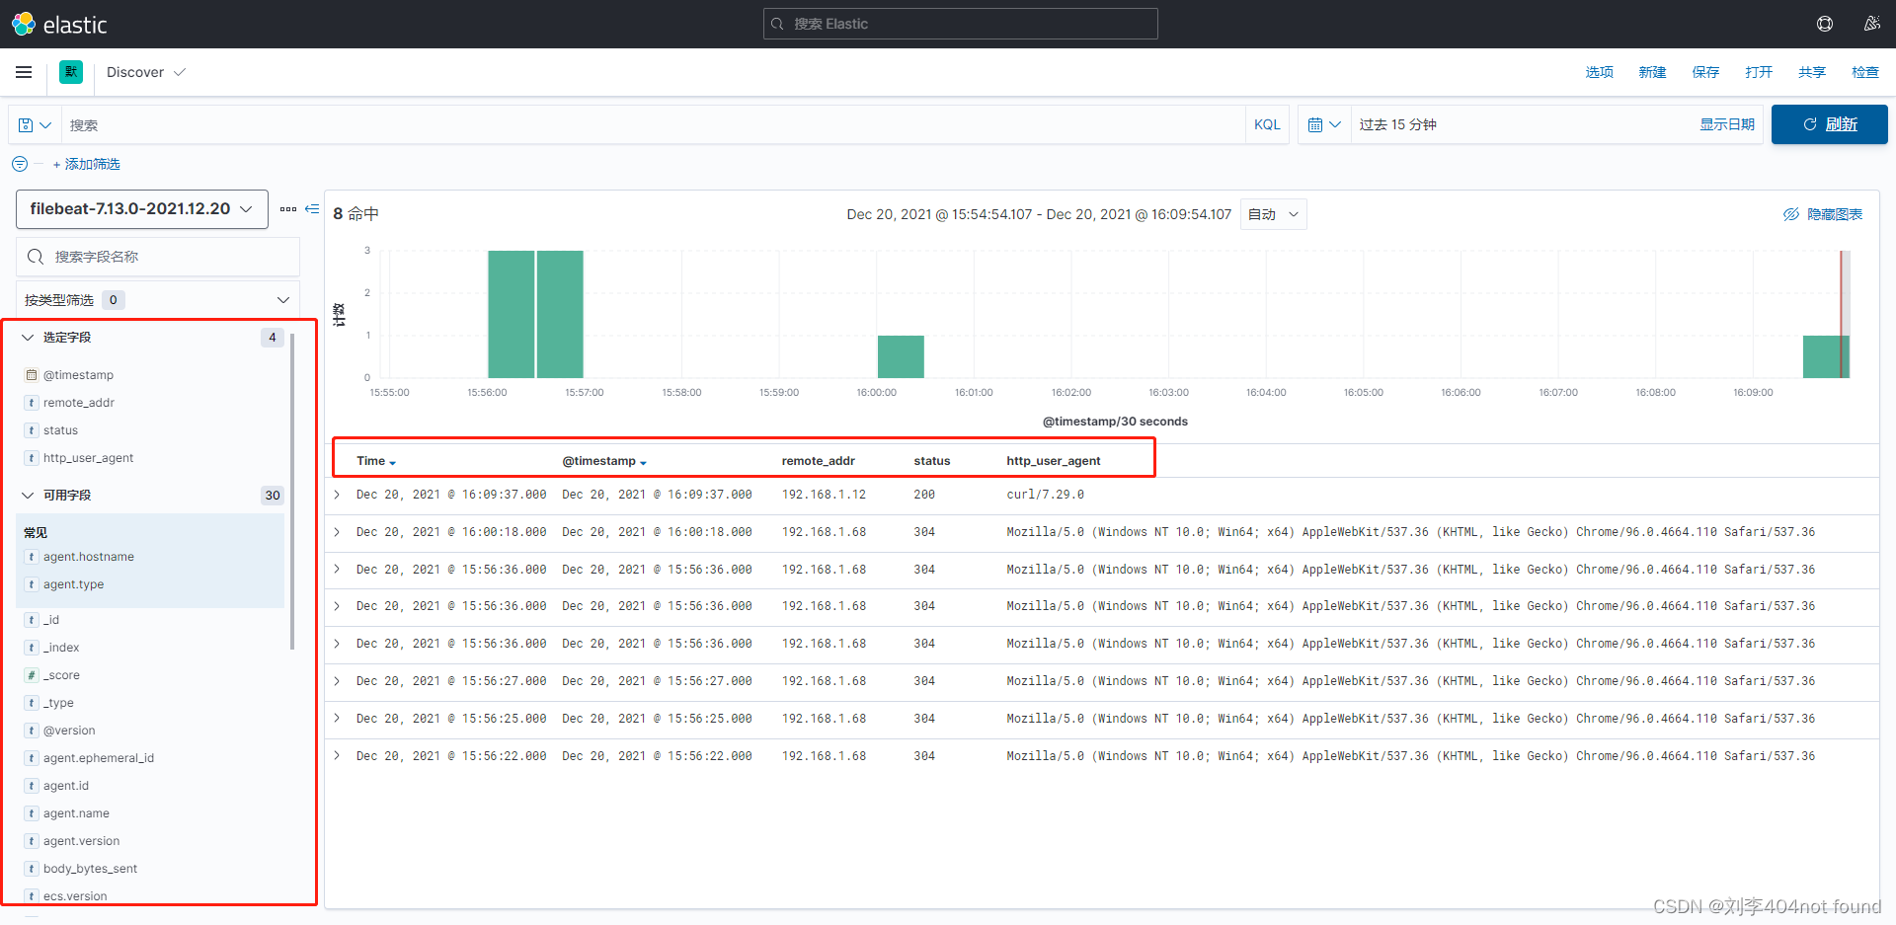Click the 隐藏图表 link
This screenshot has width=1896, height=925.
coord(1834,214)
